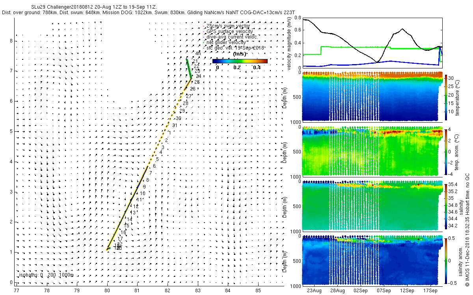
Task: Click track waypoint label 26 near track bend
Action: tap(192, 89)
